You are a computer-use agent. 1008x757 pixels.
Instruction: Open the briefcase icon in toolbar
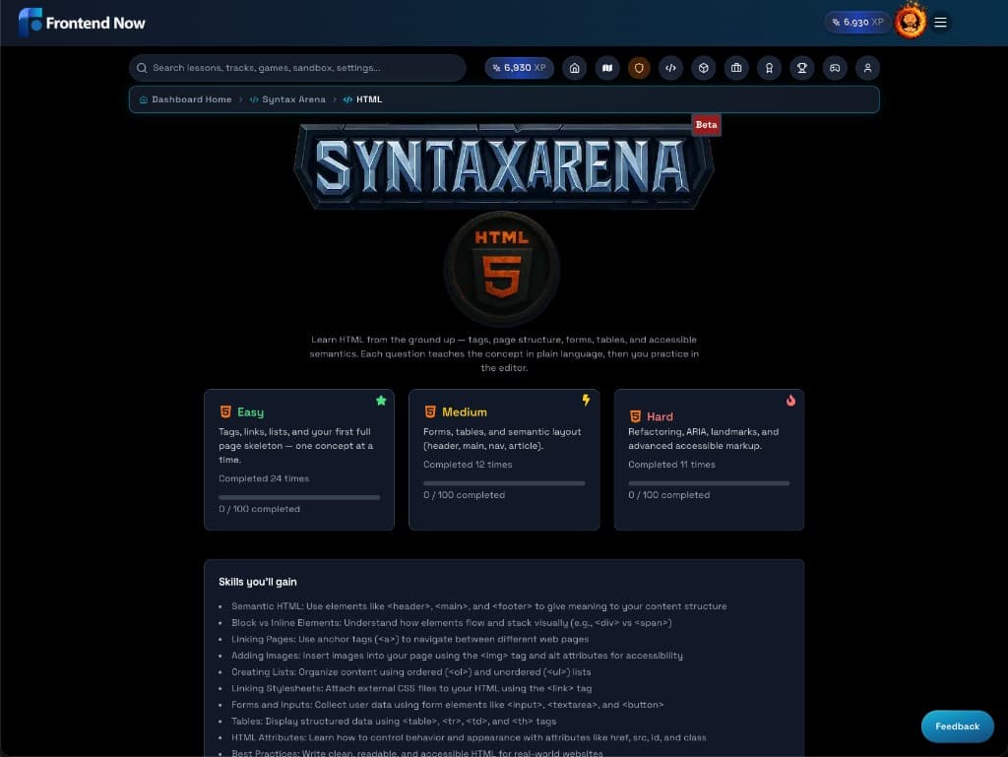coord(736,68)
